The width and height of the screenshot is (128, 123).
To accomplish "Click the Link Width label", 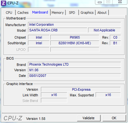I will tap(30, 95).
